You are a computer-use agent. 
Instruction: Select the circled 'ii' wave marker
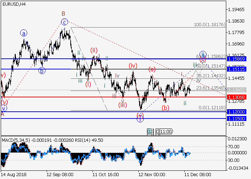pos(203,54)
